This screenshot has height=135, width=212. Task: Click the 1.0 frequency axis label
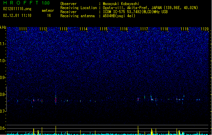[x=3, y=61]
